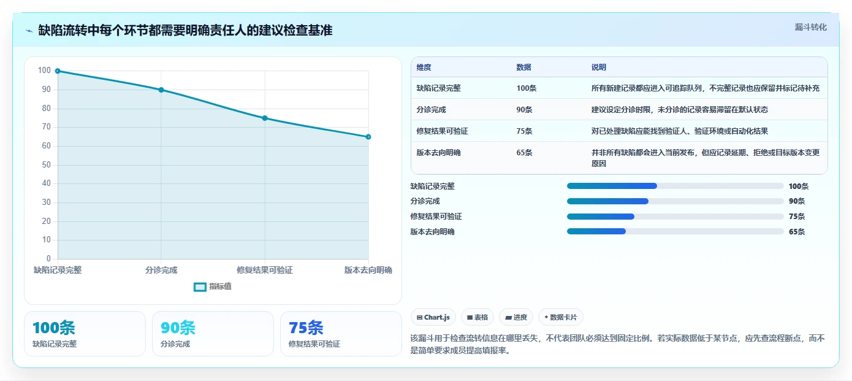Click progress value 65条
Viewport: 852px width, 381px height.
797,231
